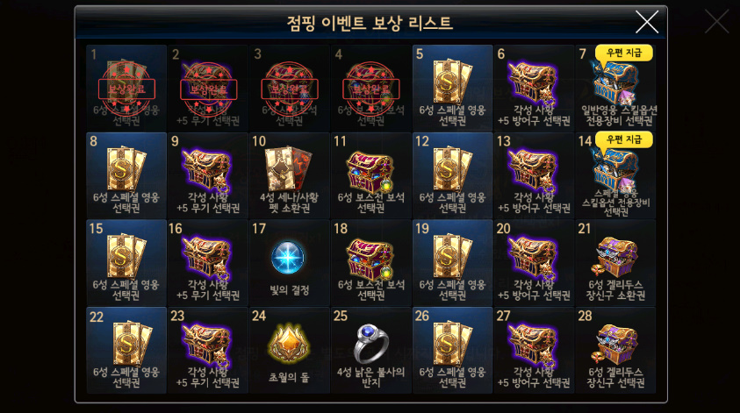This screenshot has height=413, width=740.
Task: Select day 11 boss gem chest
Action: click(371, 173)
